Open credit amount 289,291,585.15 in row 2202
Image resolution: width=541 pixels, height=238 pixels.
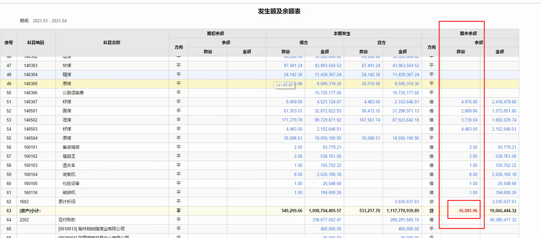tap(405, 220)
